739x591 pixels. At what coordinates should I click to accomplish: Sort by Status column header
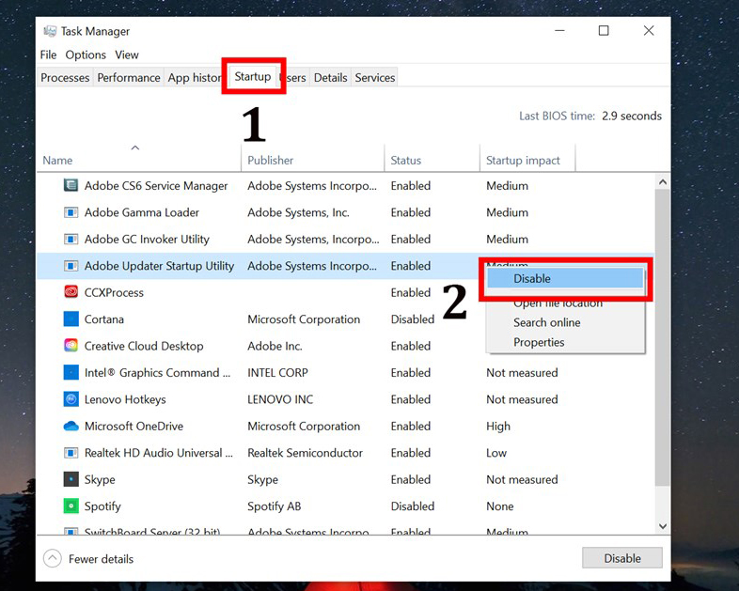(406, 161)
